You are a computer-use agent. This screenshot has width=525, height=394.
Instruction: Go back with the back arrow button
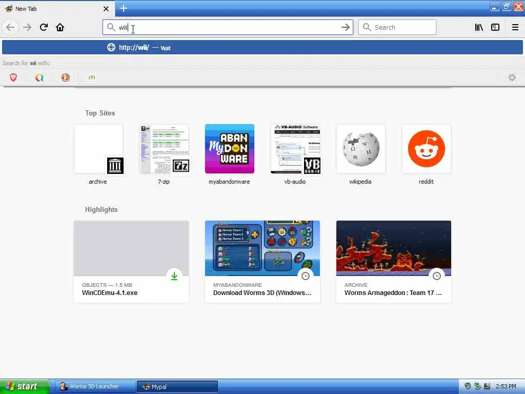click(x=10, y=28)
